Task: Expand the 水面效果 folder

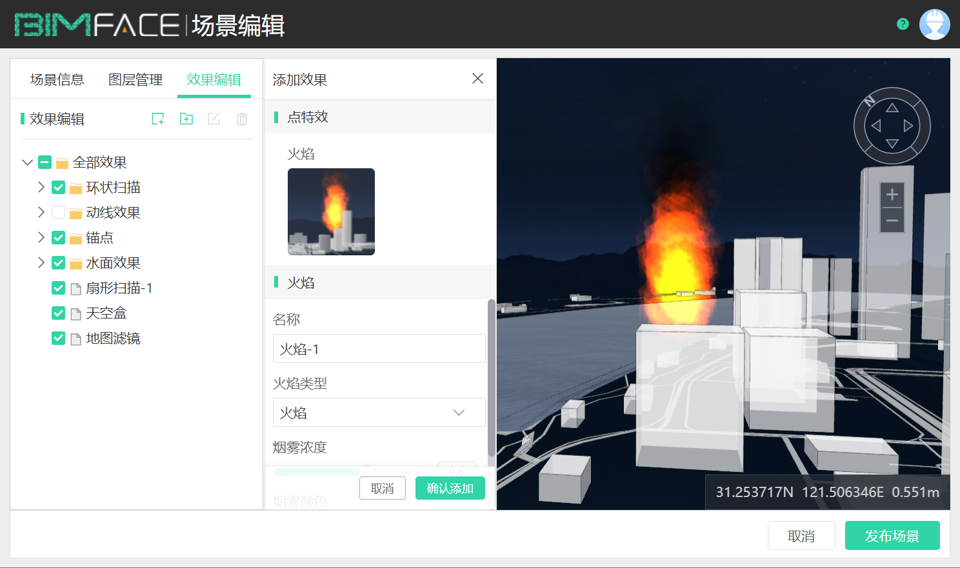Action: pos(41,262)
